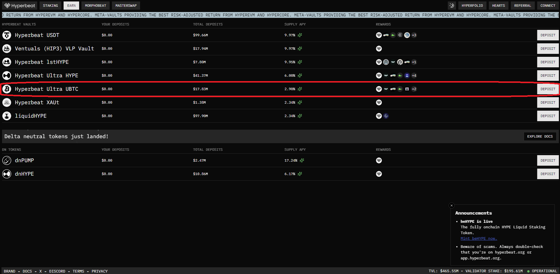Open the Discord footer link
Image resolution: width=560 pixels, height=274 pixels.
(x=57, y=271)
